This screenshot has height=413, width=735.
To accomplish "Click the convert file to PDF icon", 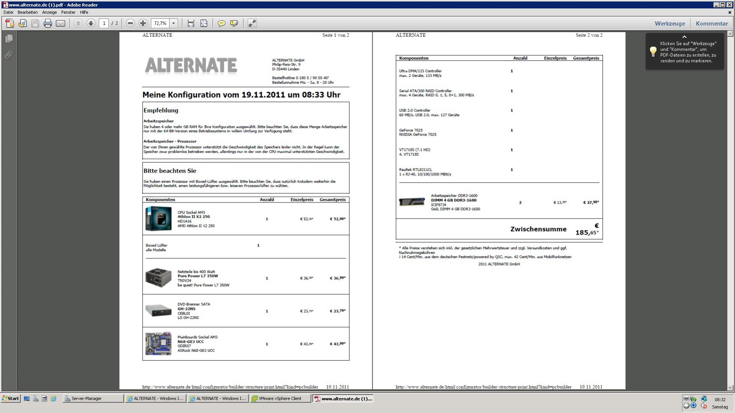I will pos(23,23).
